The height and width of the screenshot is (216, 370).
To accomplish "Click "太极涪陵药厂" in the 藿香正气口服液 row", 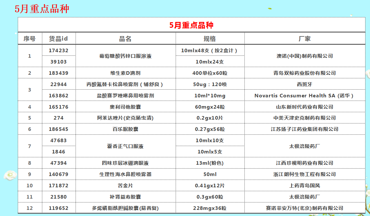I will [x=305, y=146].
